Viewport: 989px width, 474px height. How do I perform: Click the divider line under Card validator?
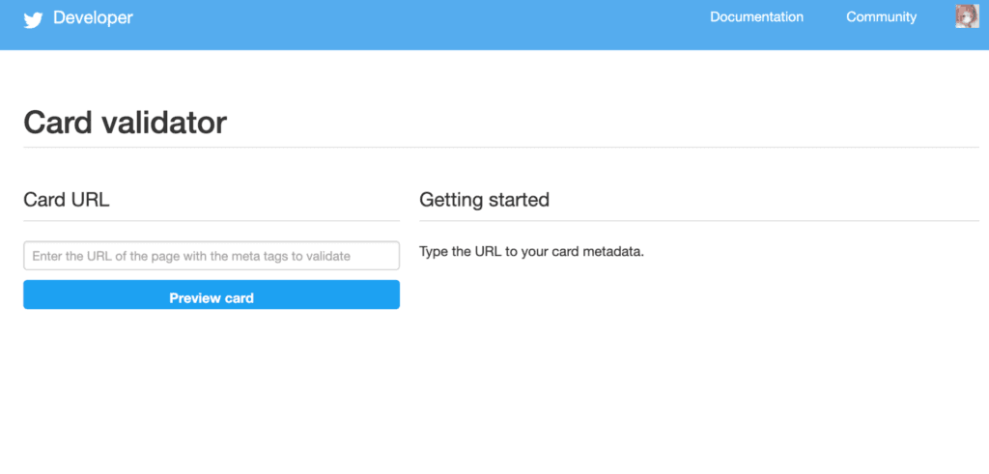[x=500, y=148]
